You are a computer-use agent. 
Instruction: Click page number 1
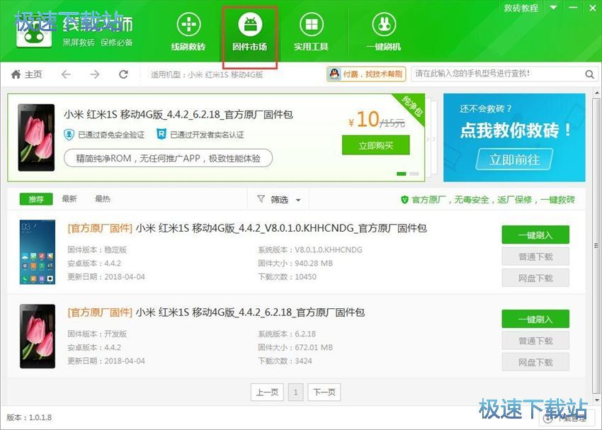(295, 392)
